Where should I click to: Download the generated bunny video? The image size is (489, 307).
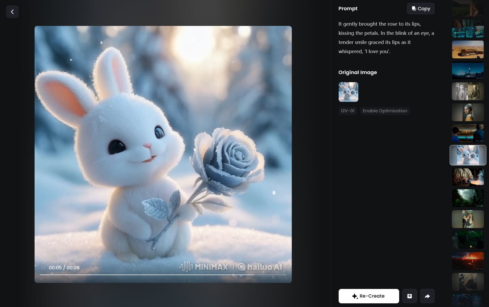[409, 296]
